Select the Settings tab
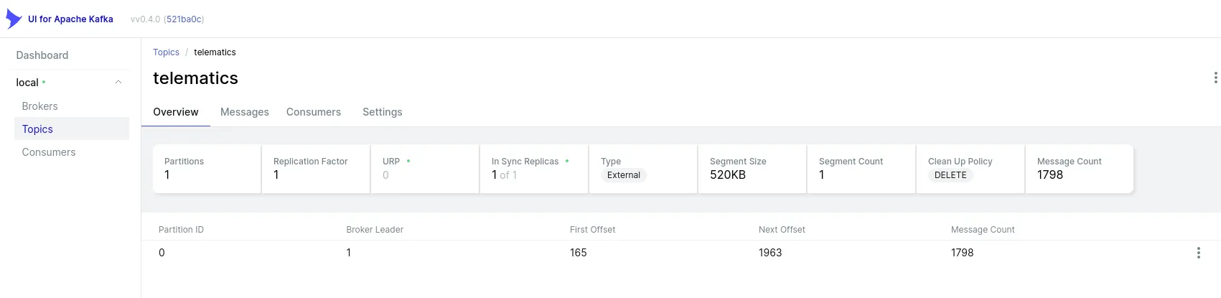The image size is (1221, 298). [x=382, y=112]
